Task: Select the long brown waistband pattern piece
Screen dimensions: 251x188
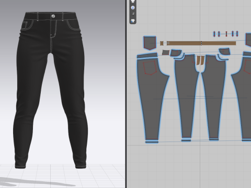Action: click(x=201, y=43)
